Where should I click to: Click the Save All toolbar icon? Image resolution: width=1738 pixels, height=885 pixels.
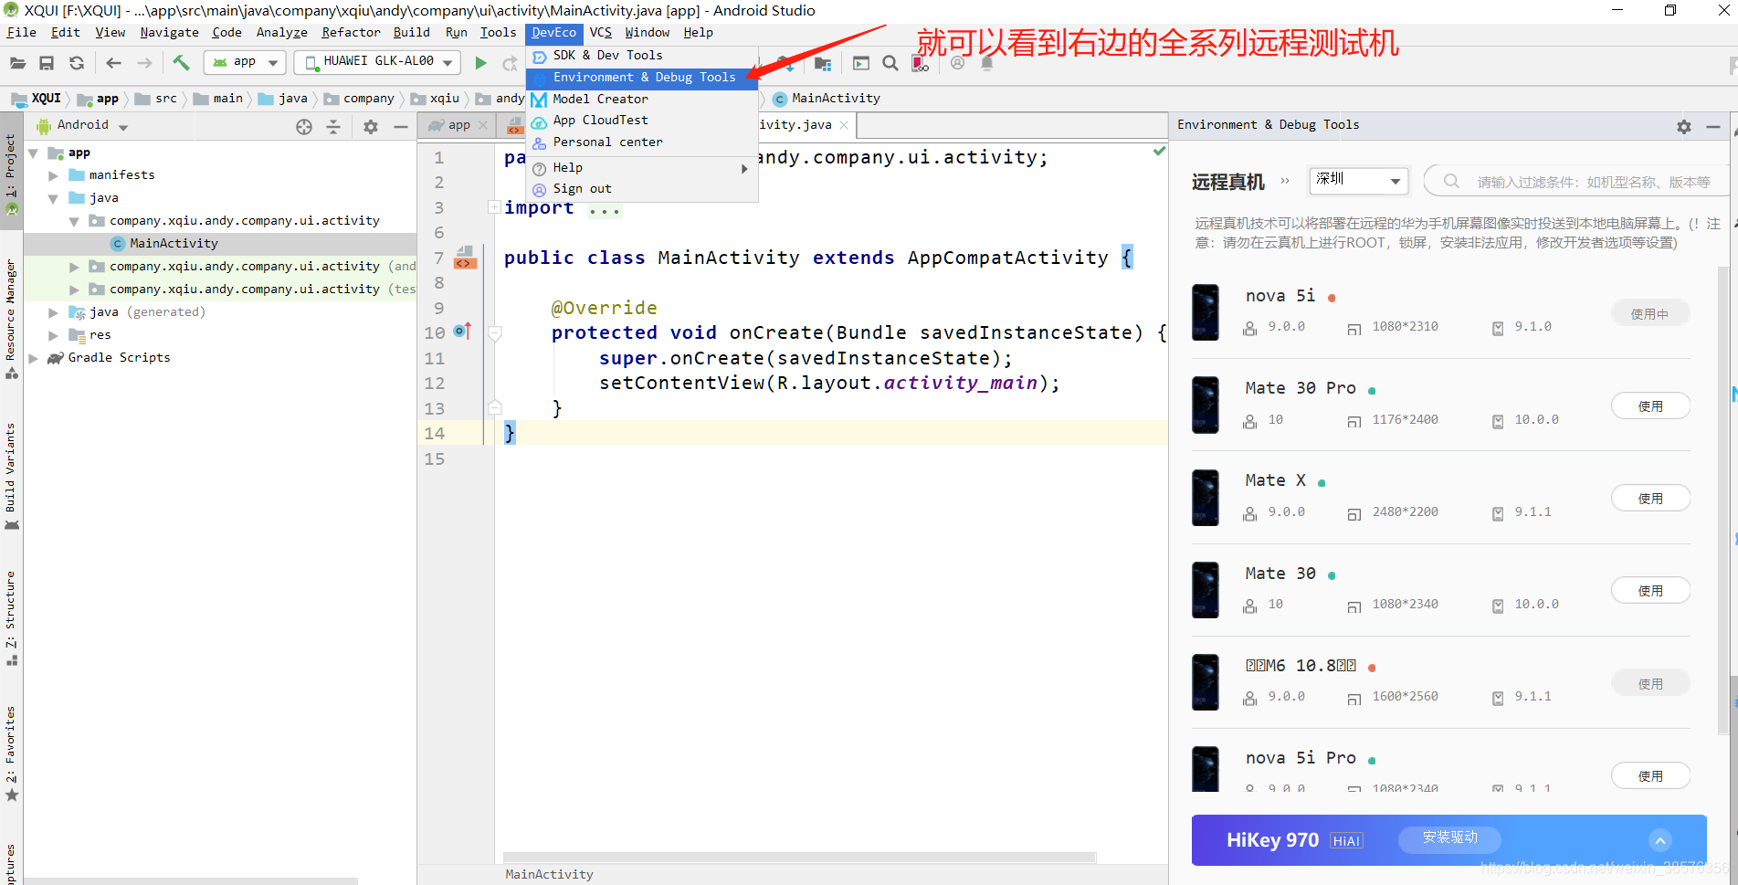coord(47,63)
